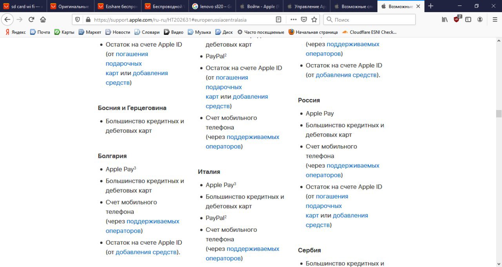Image resolution: width=502 pixels, height=267 pixels.
Task: Open the Маркет bookmark
Action: pos(90,32)
